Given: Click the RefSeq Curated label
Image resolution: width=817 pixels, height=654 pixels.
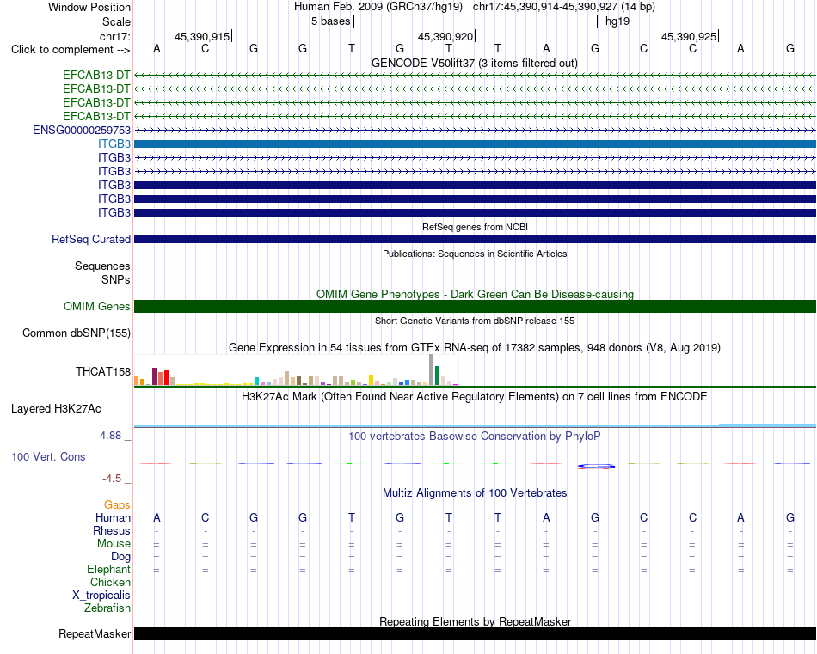Looking at the screenshot, I should click(91, 240).
